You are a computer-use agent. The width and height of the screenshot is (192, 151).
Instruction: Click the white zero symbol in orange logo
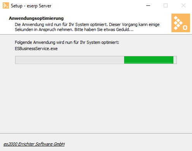point(185,28)
